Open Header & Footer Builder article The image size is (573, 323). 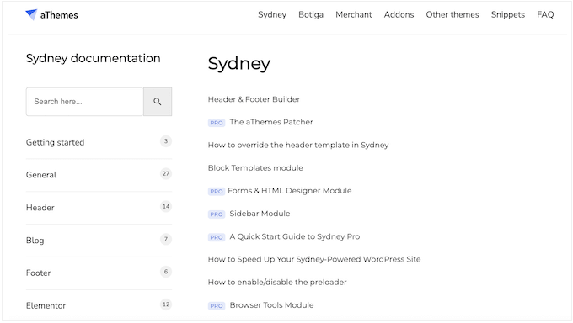coord(254,99)
